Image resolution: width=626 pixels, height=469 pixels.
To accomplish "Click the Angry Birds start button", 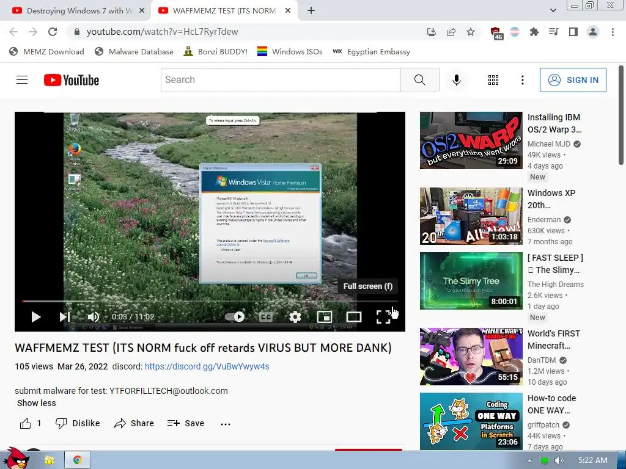I will click(x=16, y=459).
